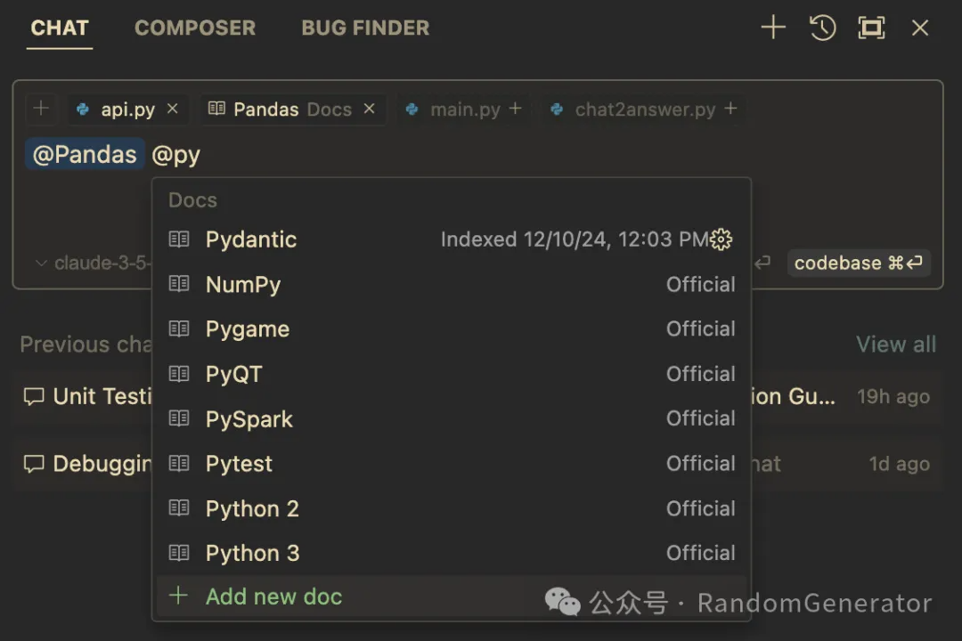
Task: Add main.py suggestion to context
Action: click(x=515, y=109)
